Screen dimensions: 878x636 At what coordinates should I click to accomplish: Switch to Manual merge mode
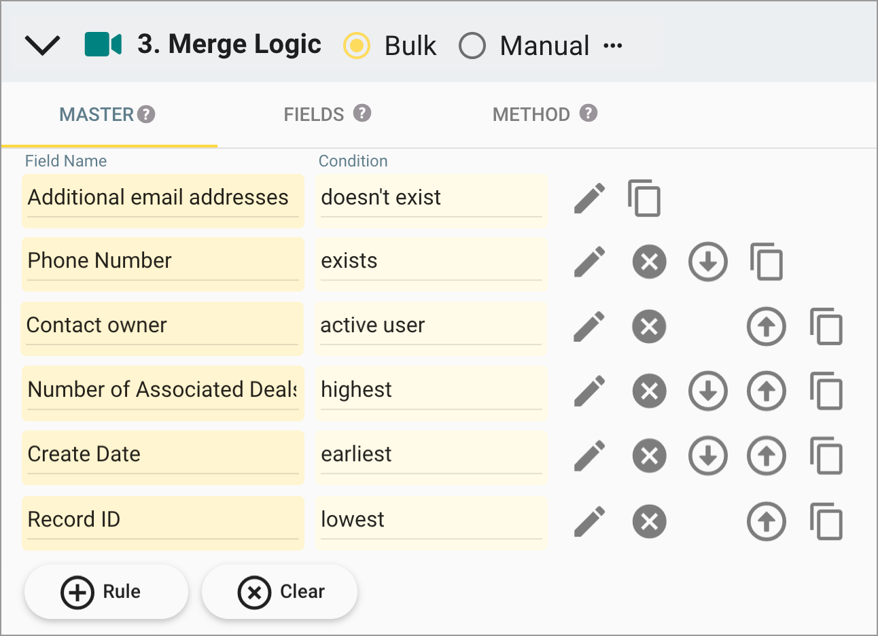(x=472, y=46)
